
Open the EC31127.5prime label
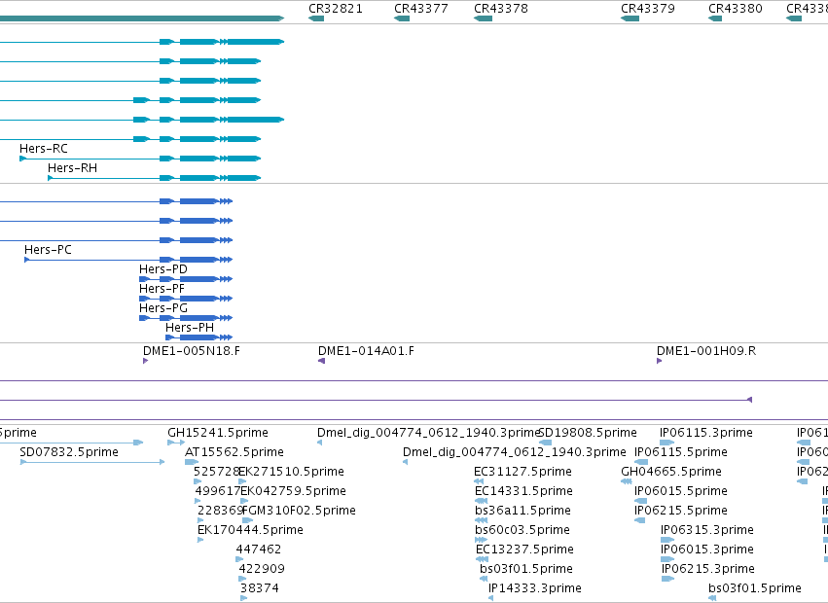pos(522,472)
